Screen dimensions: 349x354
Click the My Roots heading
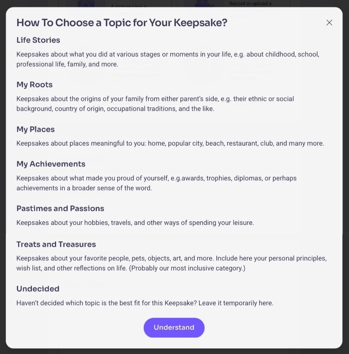point(35,84)
